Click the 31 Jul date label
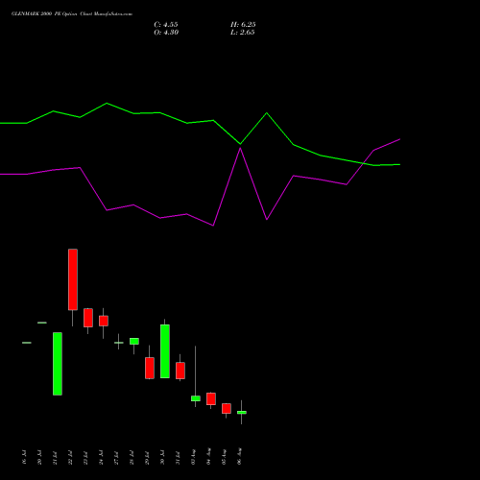The height and width of the screenshot is (480, 480). [x=178, y=457]
